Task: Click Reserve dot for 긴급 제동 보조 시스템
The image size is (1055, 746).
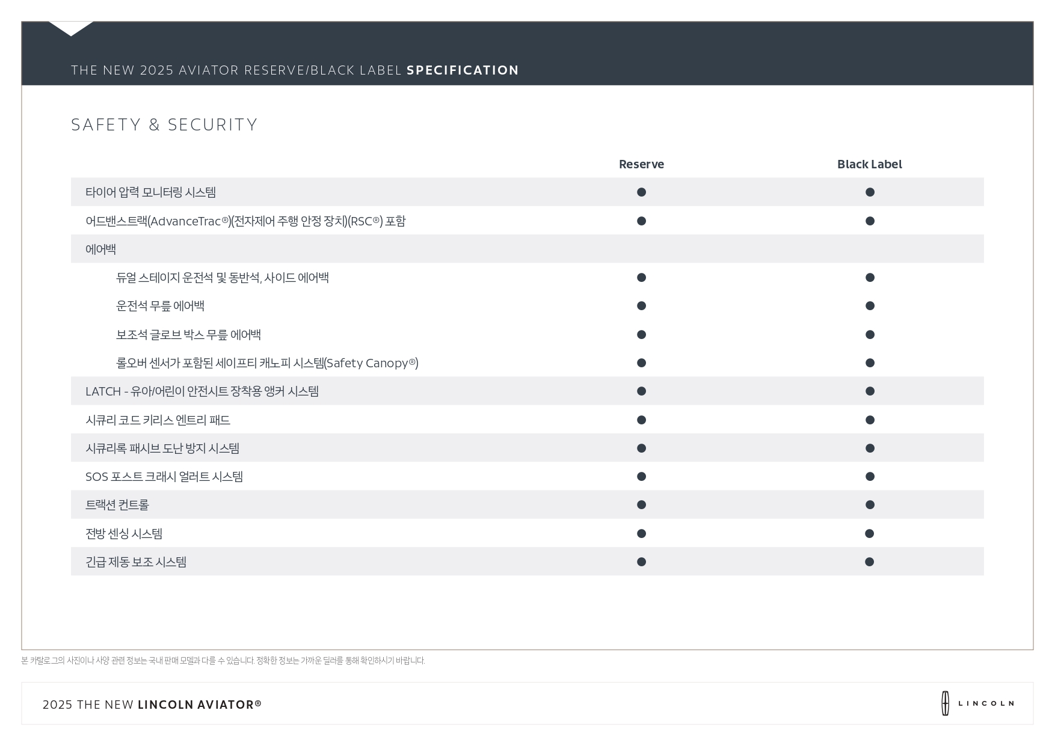Action: point(641,562)
